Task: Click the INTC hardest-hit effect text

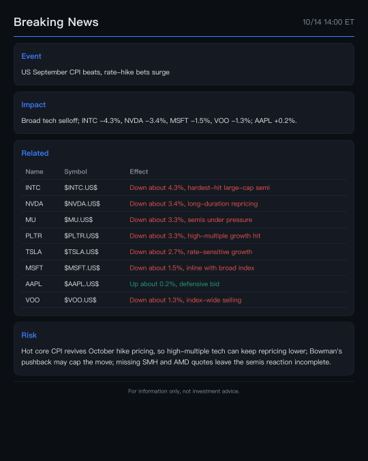Action: [200, 188]
